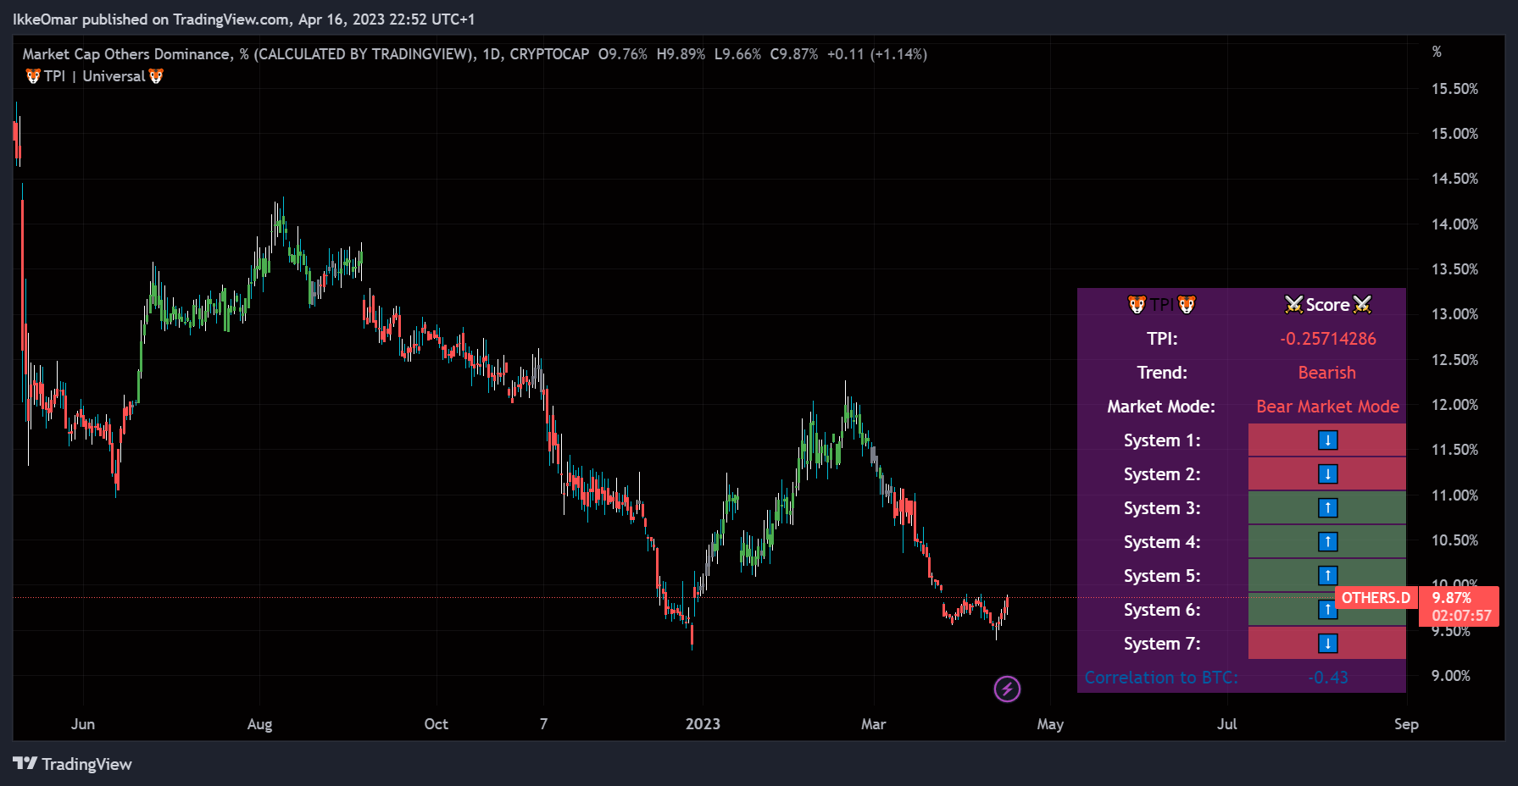Click the System 2 down arrow icon

click(x=1327, y=474)
